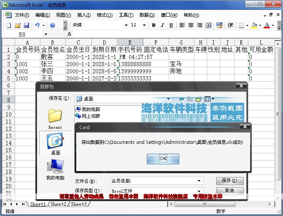The image size is (283, 216).
Task: Click the Borders icon
Action: click(x=241, y=25)
